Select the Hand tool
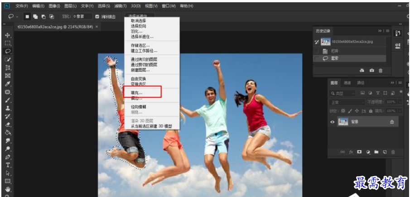Image resolution: width=410 pixels, height=197 pixels. click(x=8, y=189)
